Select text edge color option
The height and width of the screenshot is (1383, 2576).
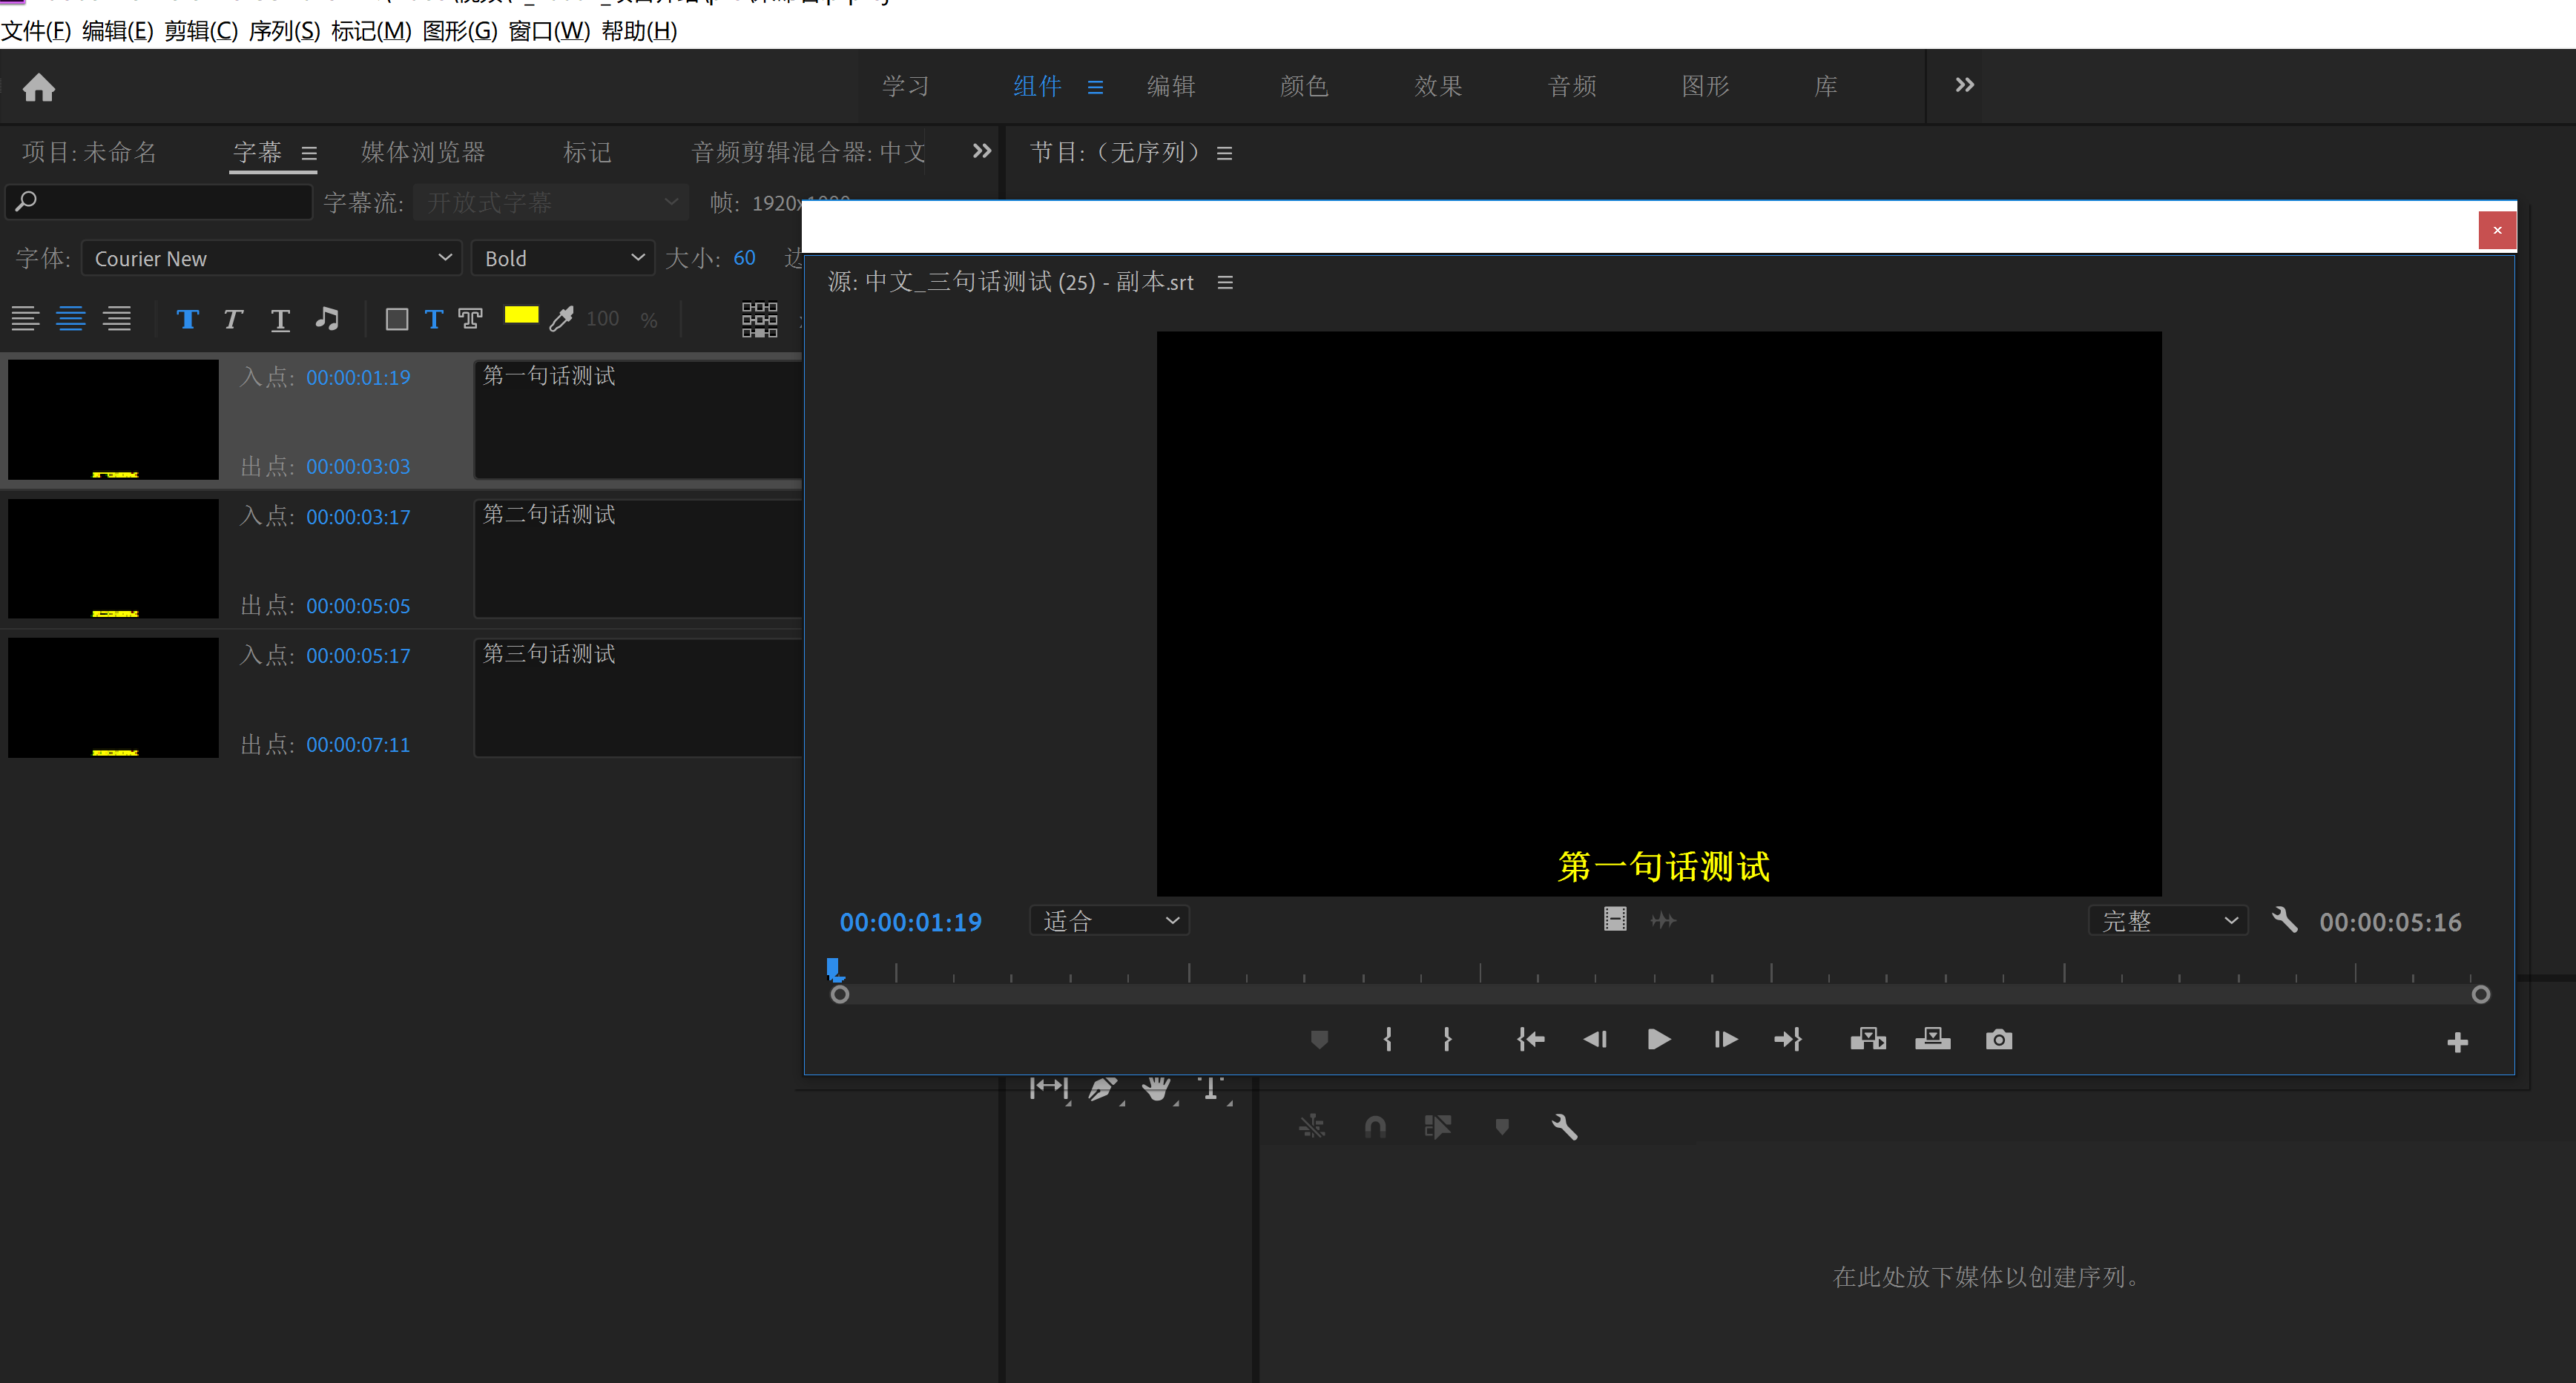click(470, 320)
